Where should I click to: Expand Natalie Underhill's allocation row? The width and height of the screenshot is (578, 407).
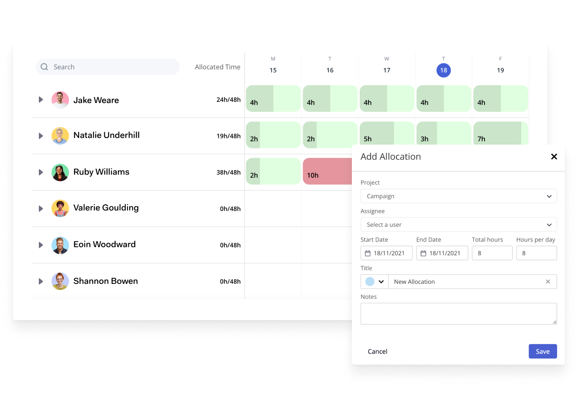pyautogui.click(x=41, y=136)
